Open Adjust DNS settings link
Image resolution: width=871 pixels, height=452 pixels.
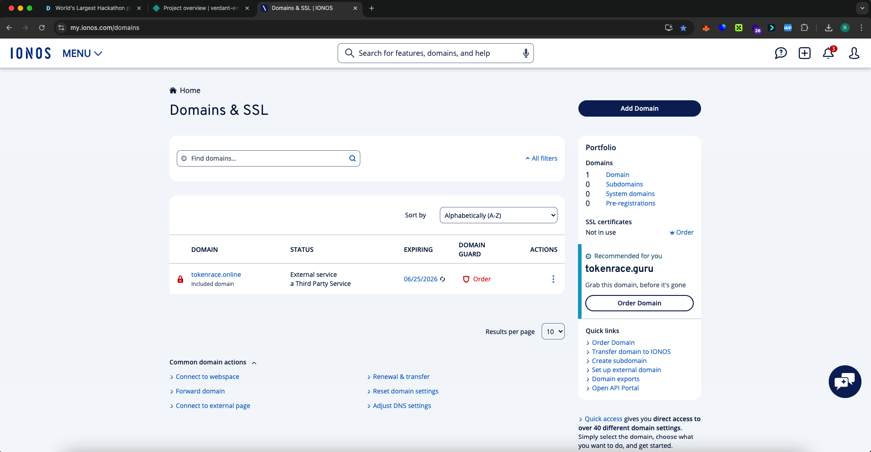coord(402,406)
